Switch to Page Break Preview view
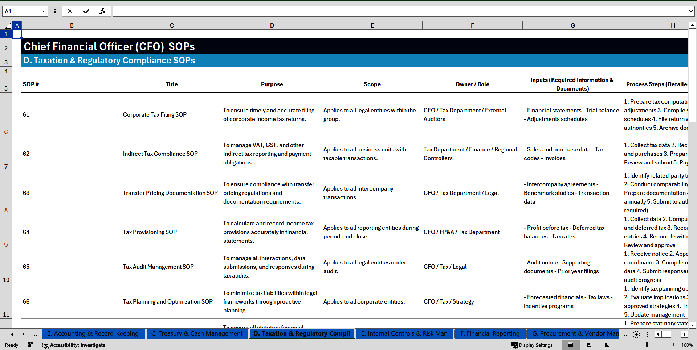 (607, 345)
